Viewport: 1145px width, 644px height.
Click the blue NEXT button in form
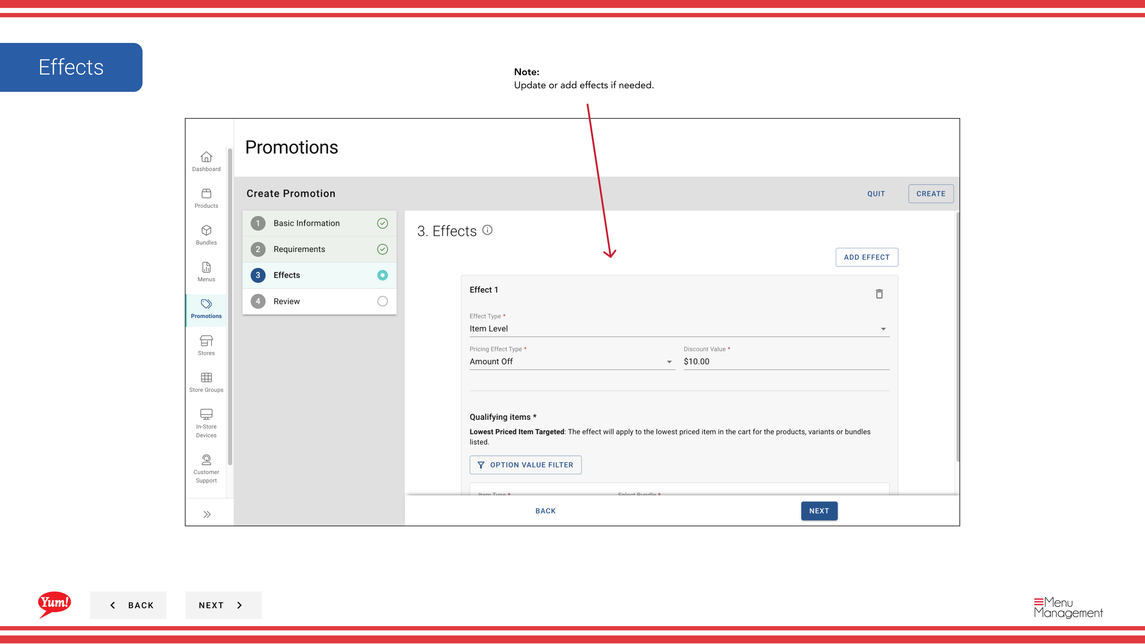click(819, 511)
